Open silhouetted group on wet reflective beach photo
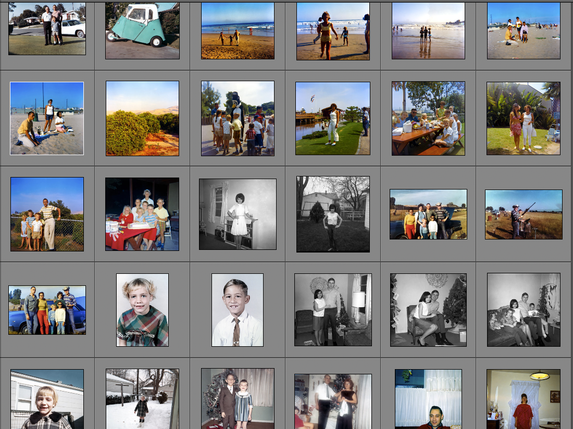Image resolution: width=573 pixels, height=429 pixels. coord(428,31)
